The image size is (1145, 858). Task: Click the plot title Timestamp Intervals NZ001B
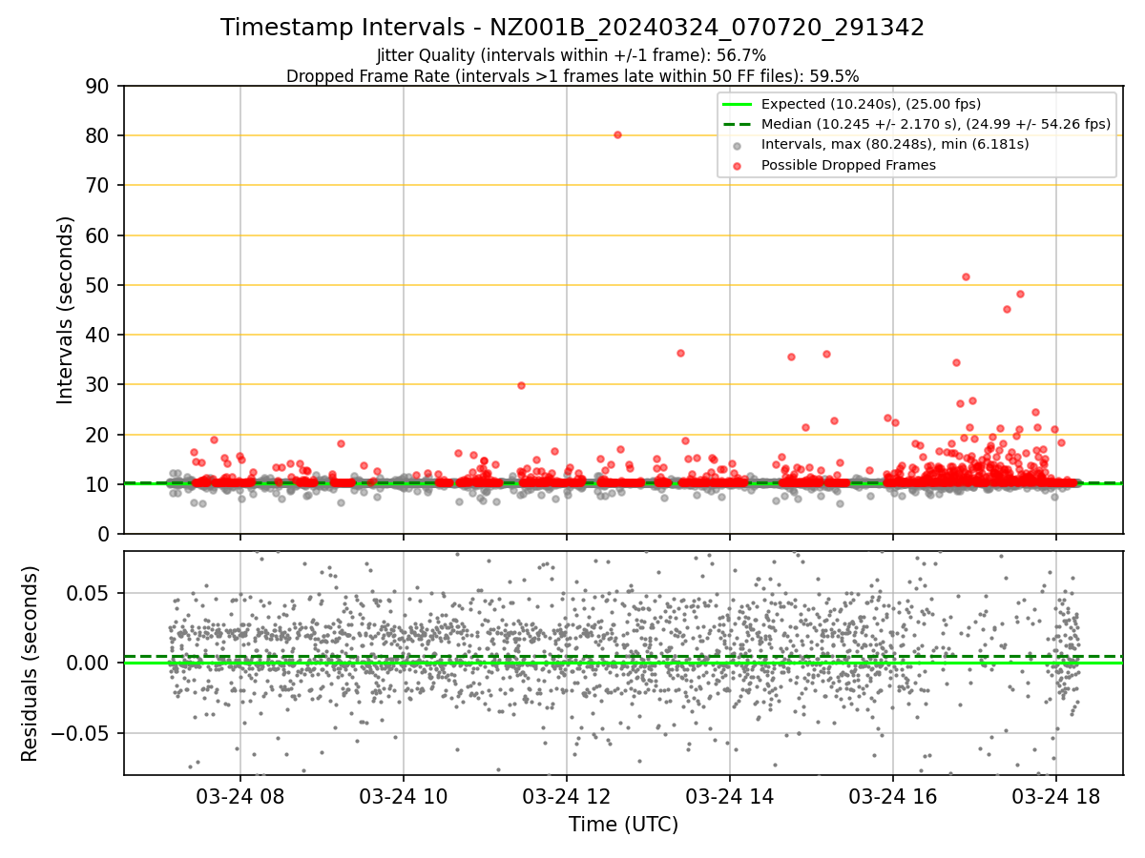[x=572, y=28]
